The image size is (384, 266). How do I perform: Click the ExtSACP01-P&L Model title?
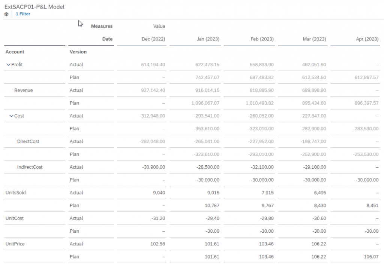(34, 7)
